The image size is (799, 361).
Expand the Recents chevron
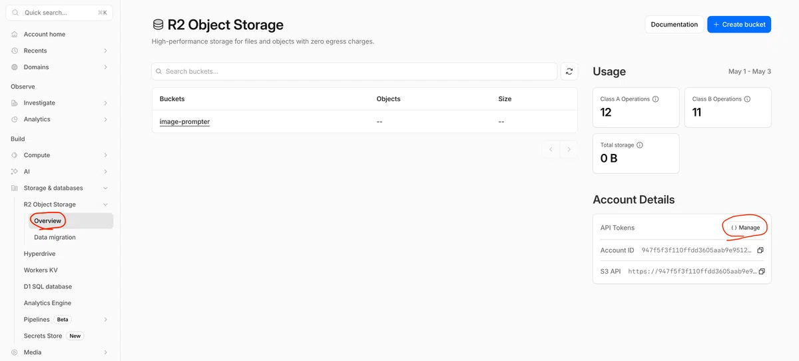[x=106, y=51]
